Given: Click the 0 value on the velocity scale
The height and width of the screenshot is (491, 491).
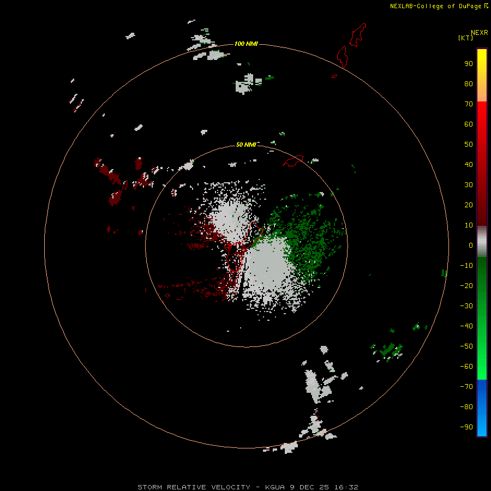Looking at the screenshot, I should click(x=471, y=245).
